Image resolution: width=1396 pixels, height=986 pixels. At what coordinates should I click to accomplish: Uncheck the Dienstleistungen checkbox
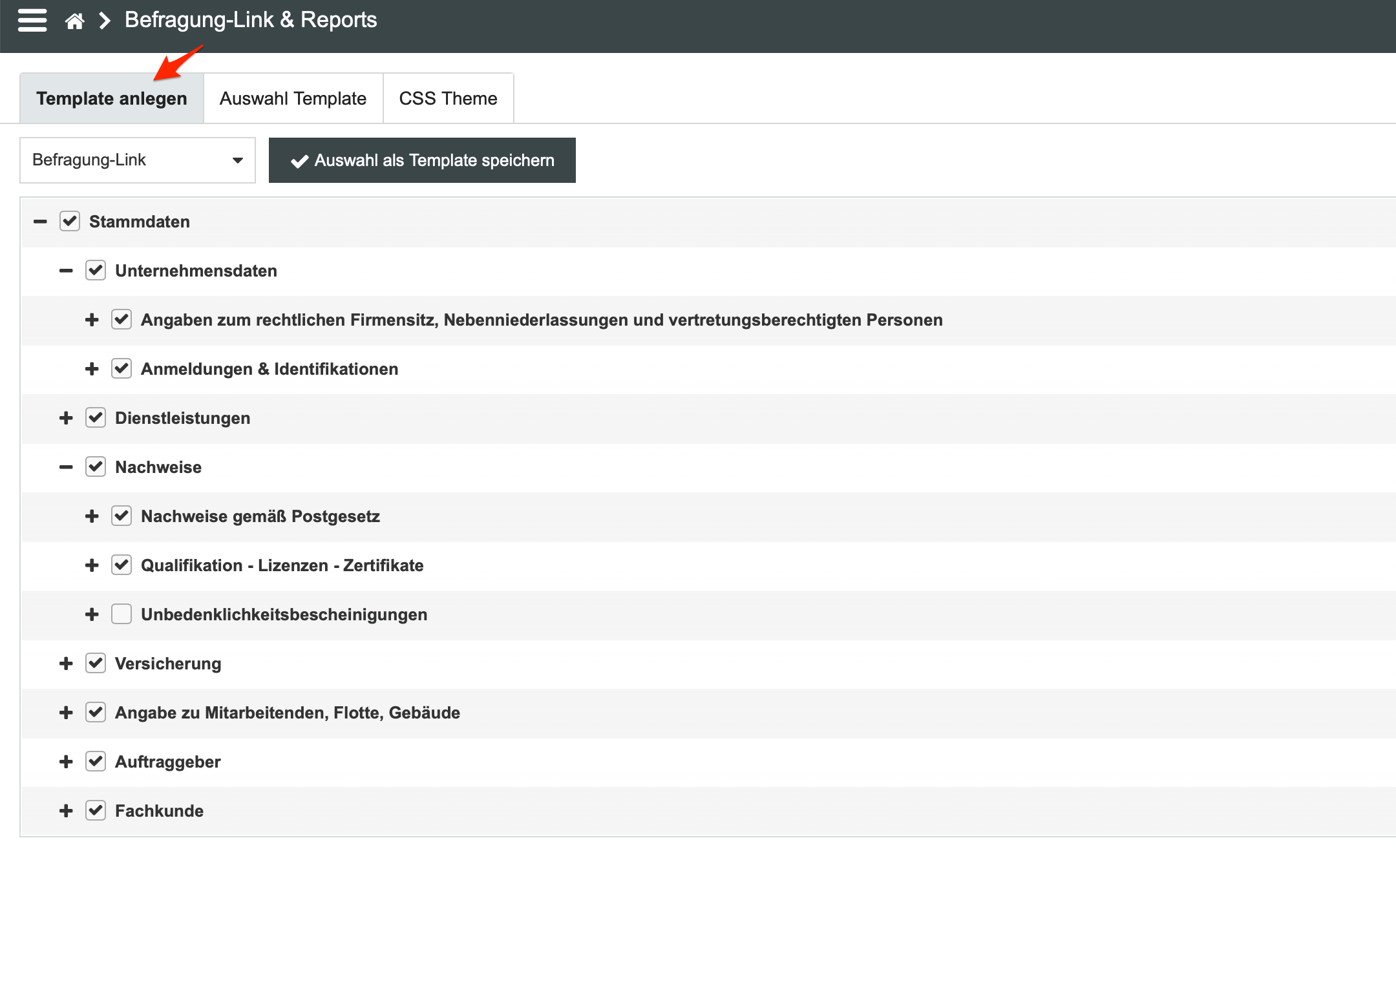point(96,417)
